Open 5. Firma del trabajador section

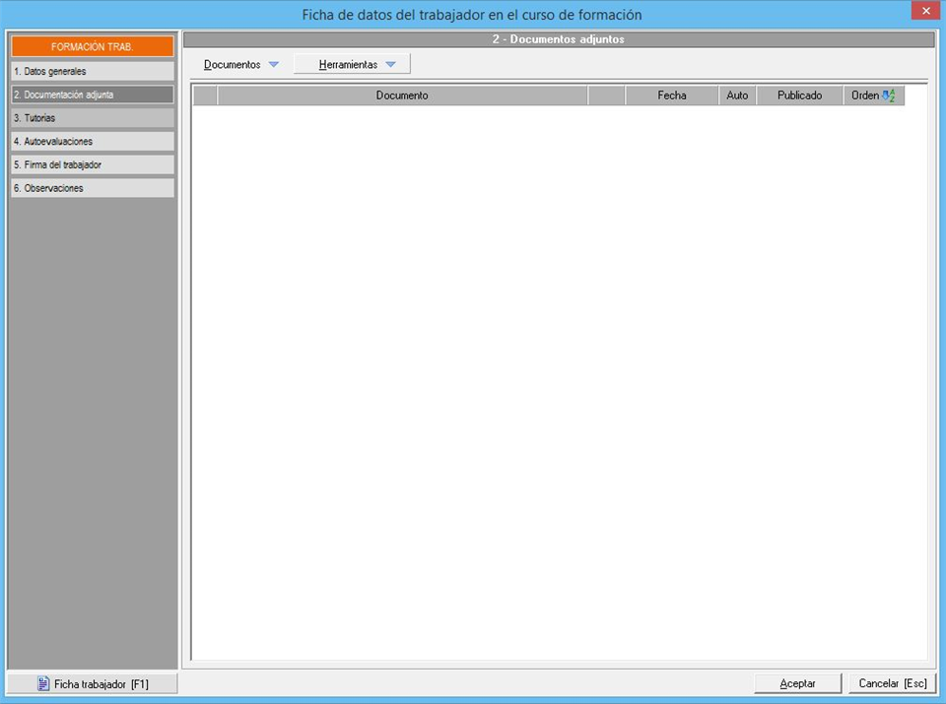click(93, 164)
